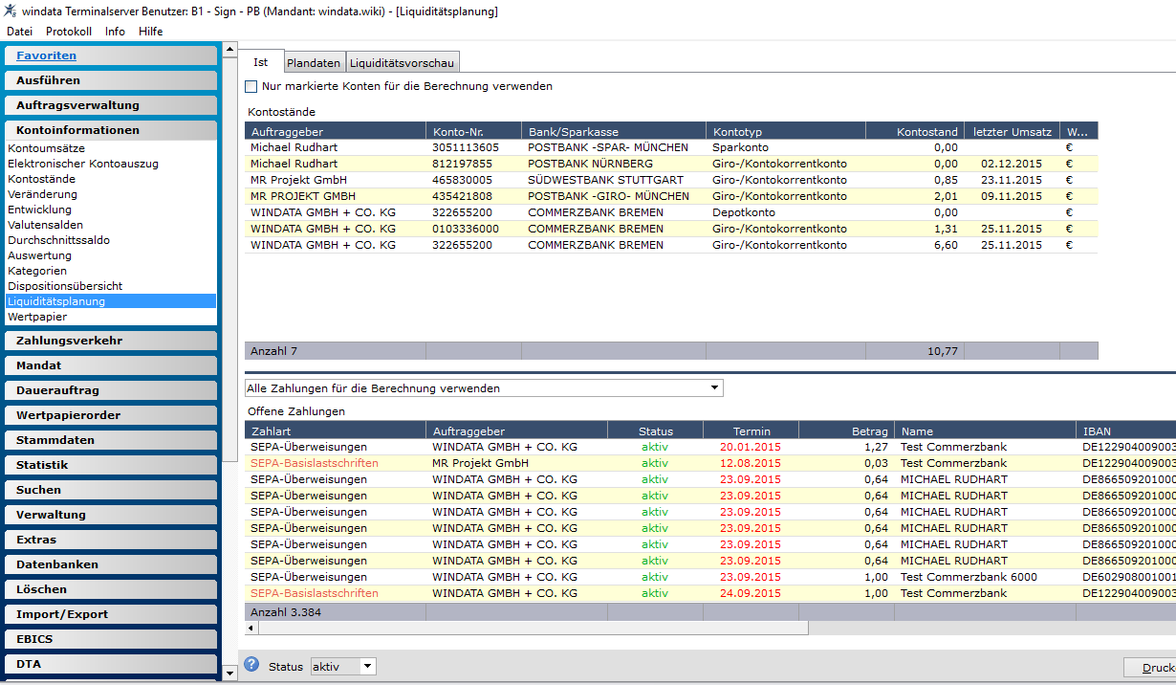Viewport: 1176px width, 685px height.
Task: Enable 'Nur markierte Konten' checkbox
Action: pos(251,86)
